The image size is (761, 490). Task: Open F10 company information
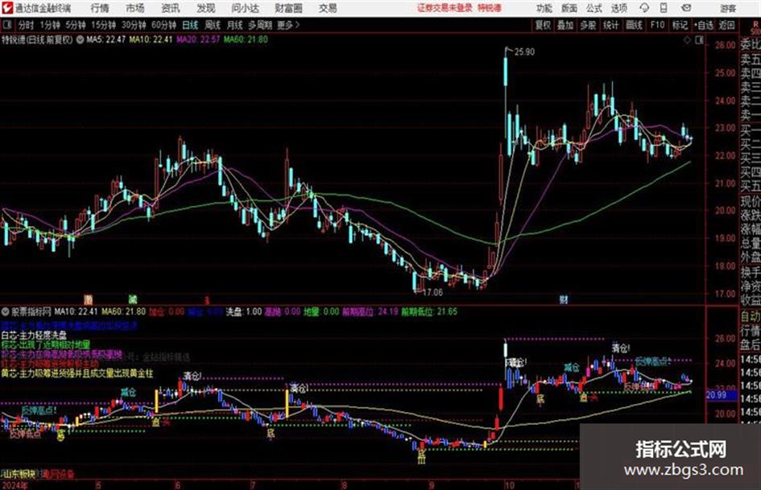click(x=657, y=25)
